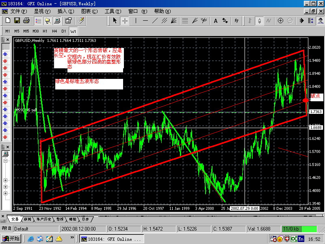This screenshot has height=244, width=325.
Task: Collapse the Navigator root tree node
Action: pyautogui.click(x=5, y=161)
